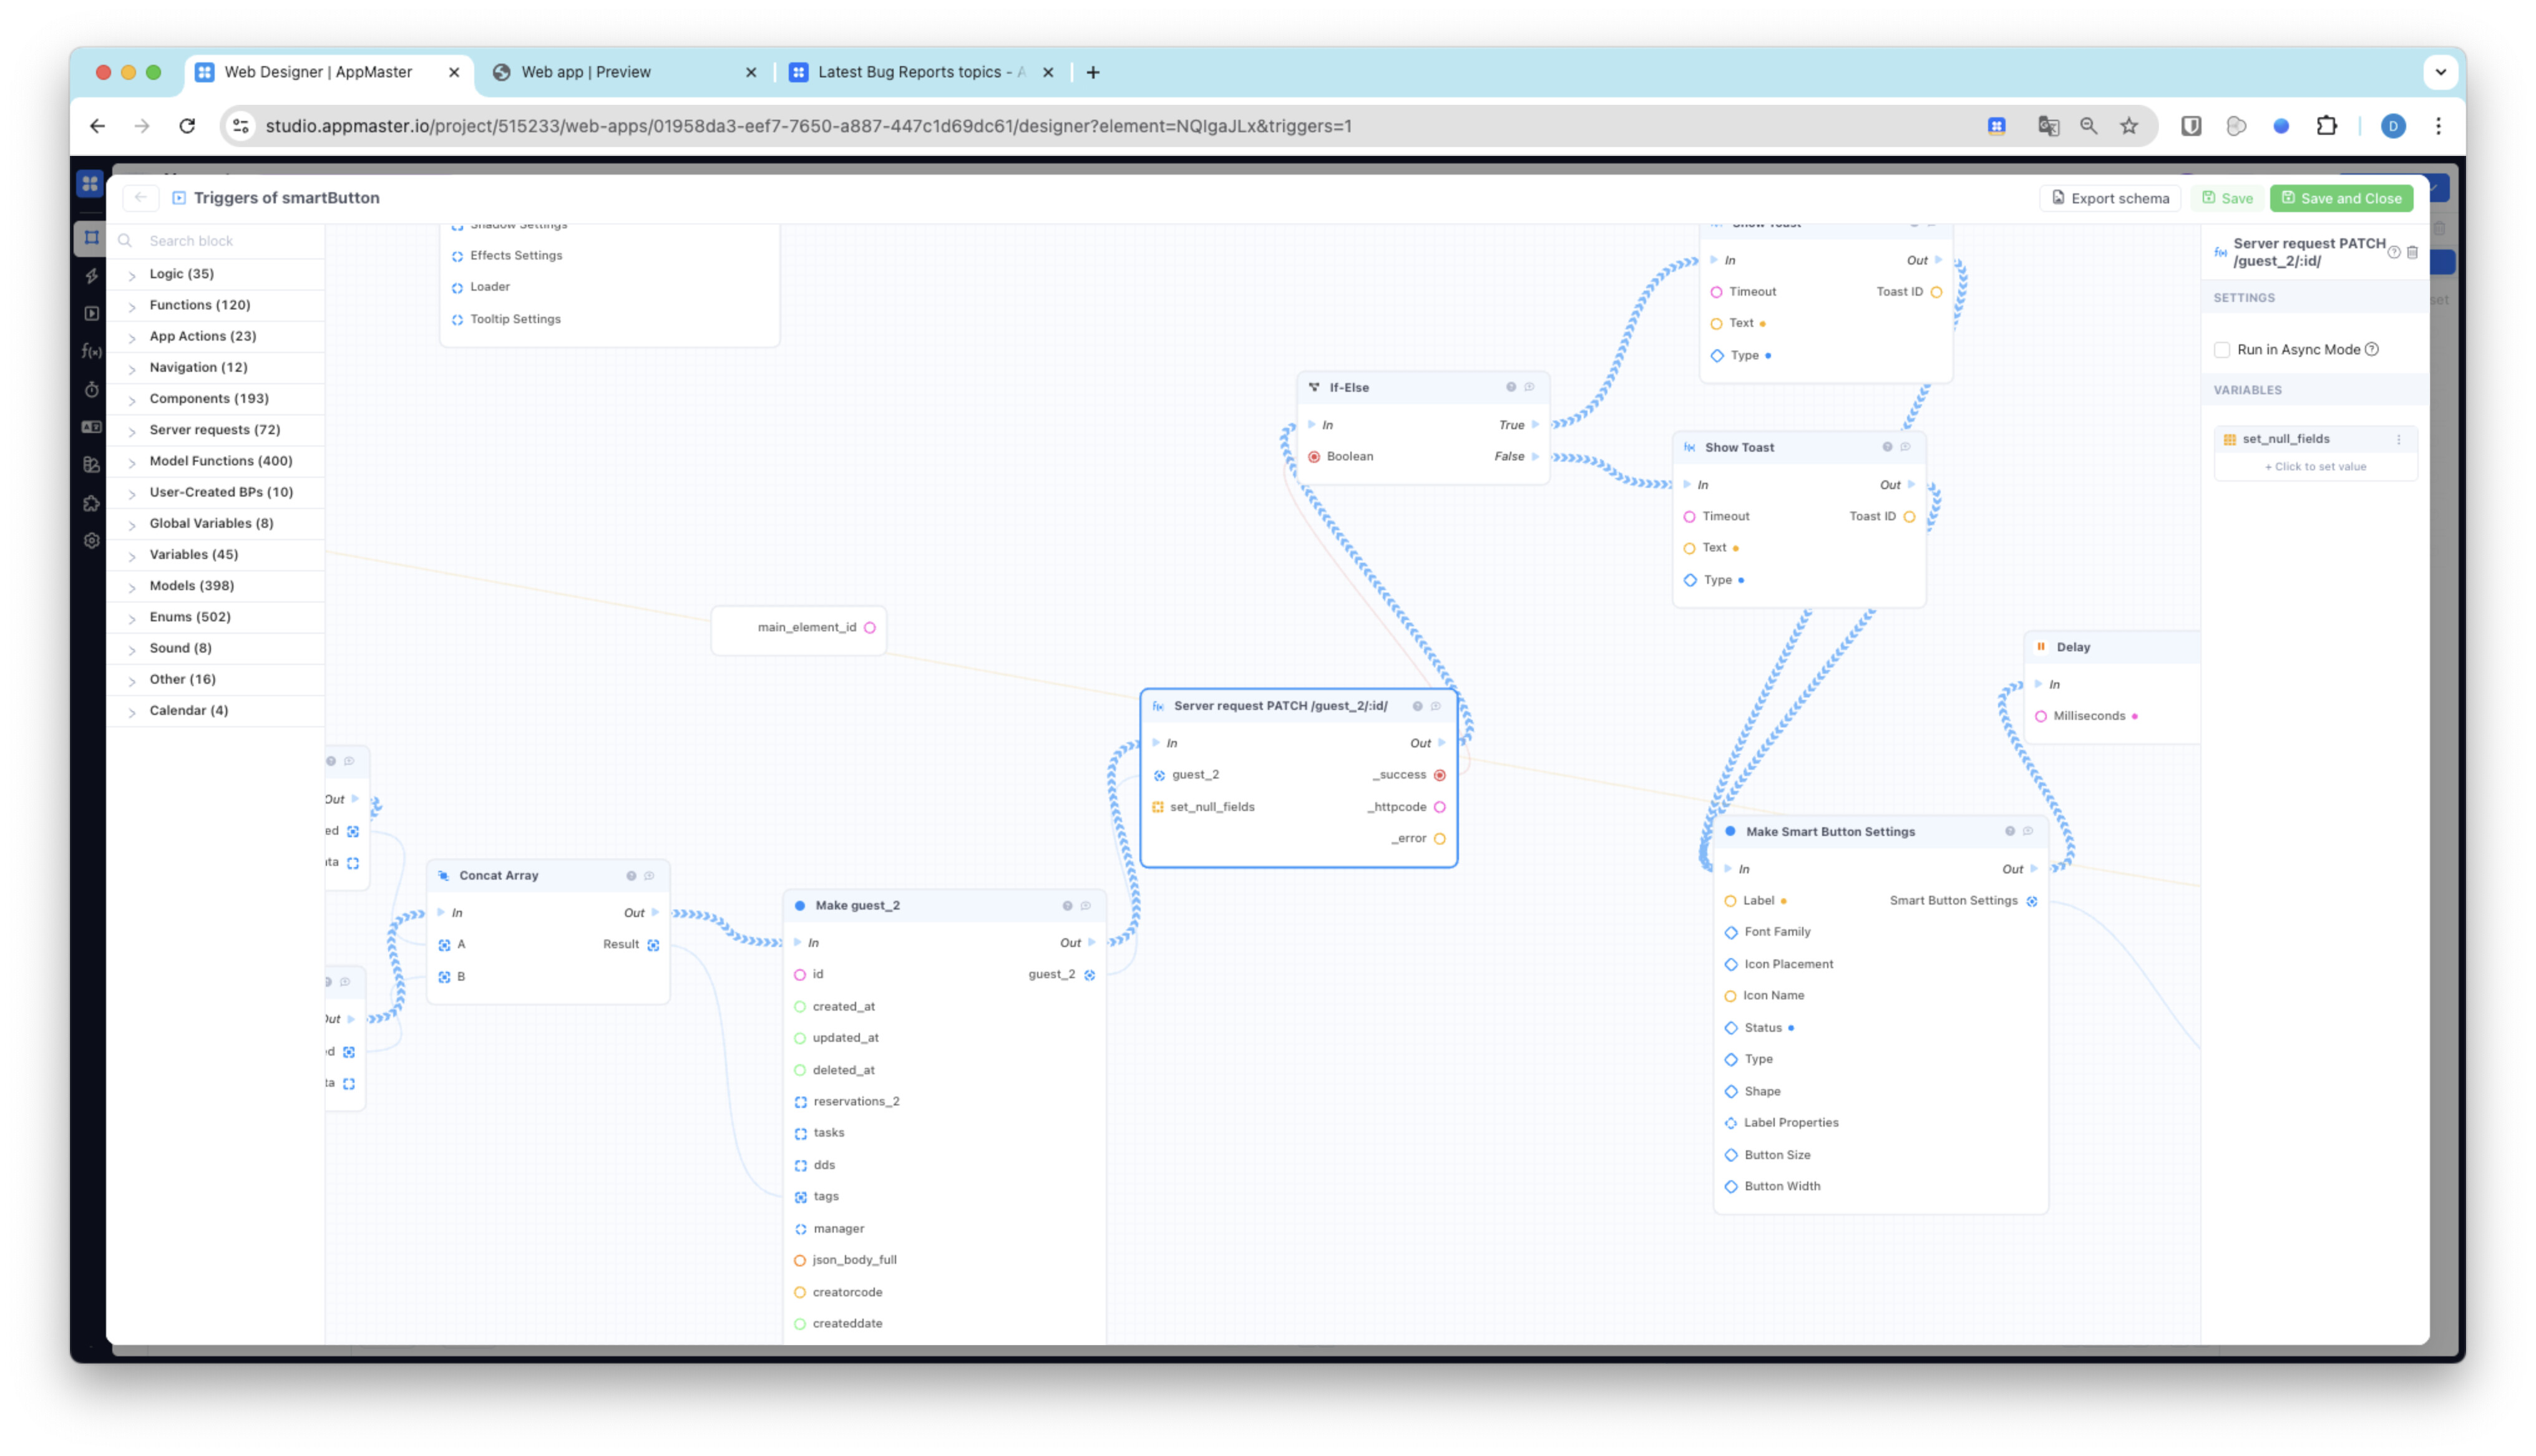Open the f(x) functions sidebar icon

click(x=91, y=351)
